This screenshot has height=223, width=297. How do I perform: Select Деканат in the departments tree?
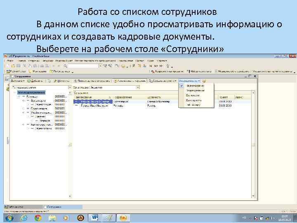(40, 116)
